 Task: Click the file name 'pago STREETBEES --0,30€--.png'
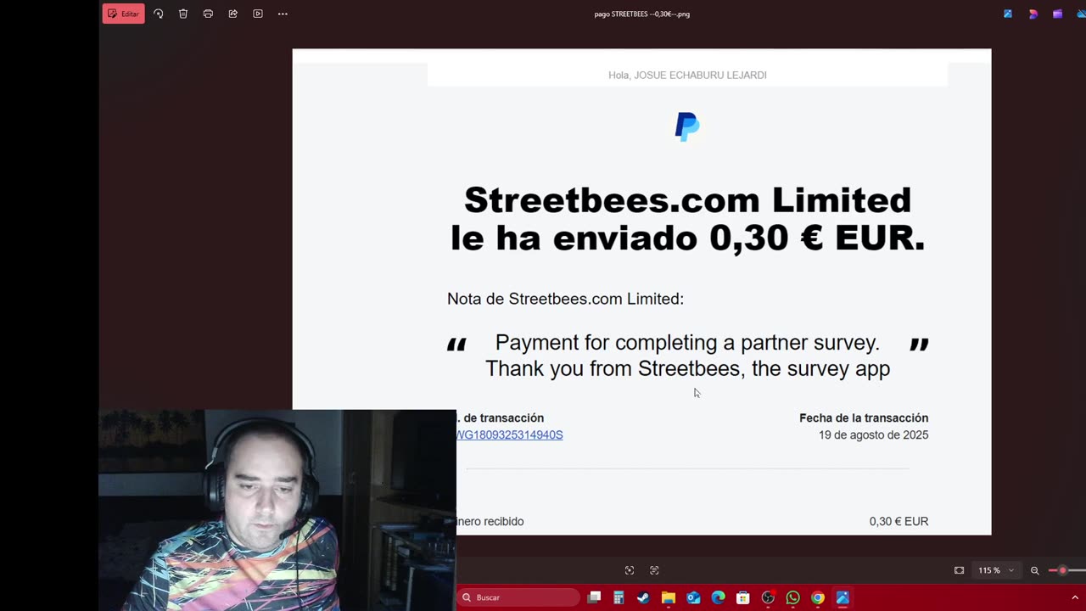(x=641, y=14)
